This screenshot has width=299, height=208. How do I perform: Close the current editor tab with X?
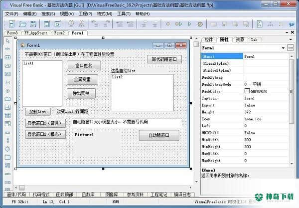point(293,32)
